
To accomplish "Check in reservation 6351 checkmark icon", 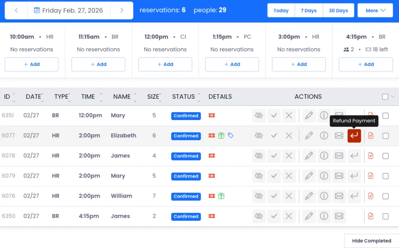I will click(274, 116).
